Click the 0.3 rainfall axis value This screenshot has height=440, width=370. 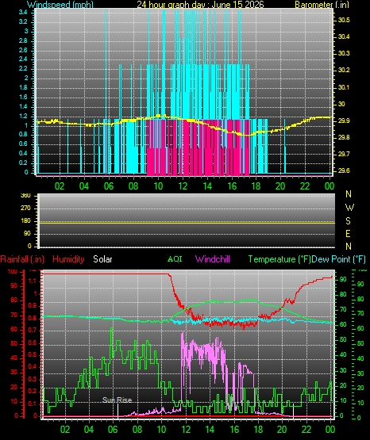coord(33,380)
